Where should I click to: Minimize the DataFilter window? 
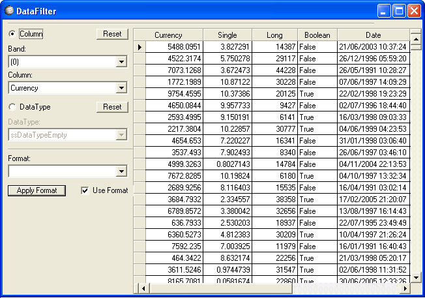[385, 10]
